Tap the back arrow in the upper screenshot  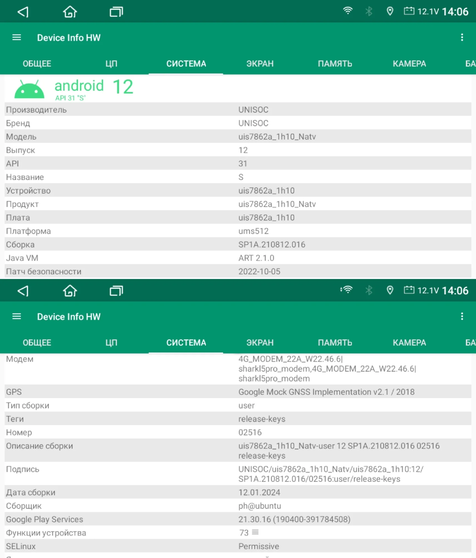23,12
